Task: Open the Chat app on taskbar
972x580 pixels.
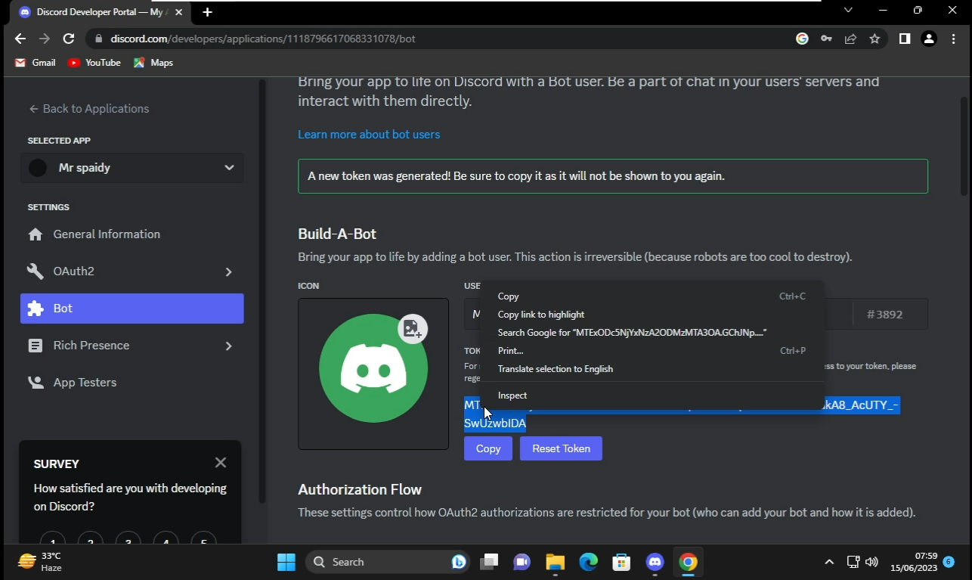Action: (x=522, y=562)
